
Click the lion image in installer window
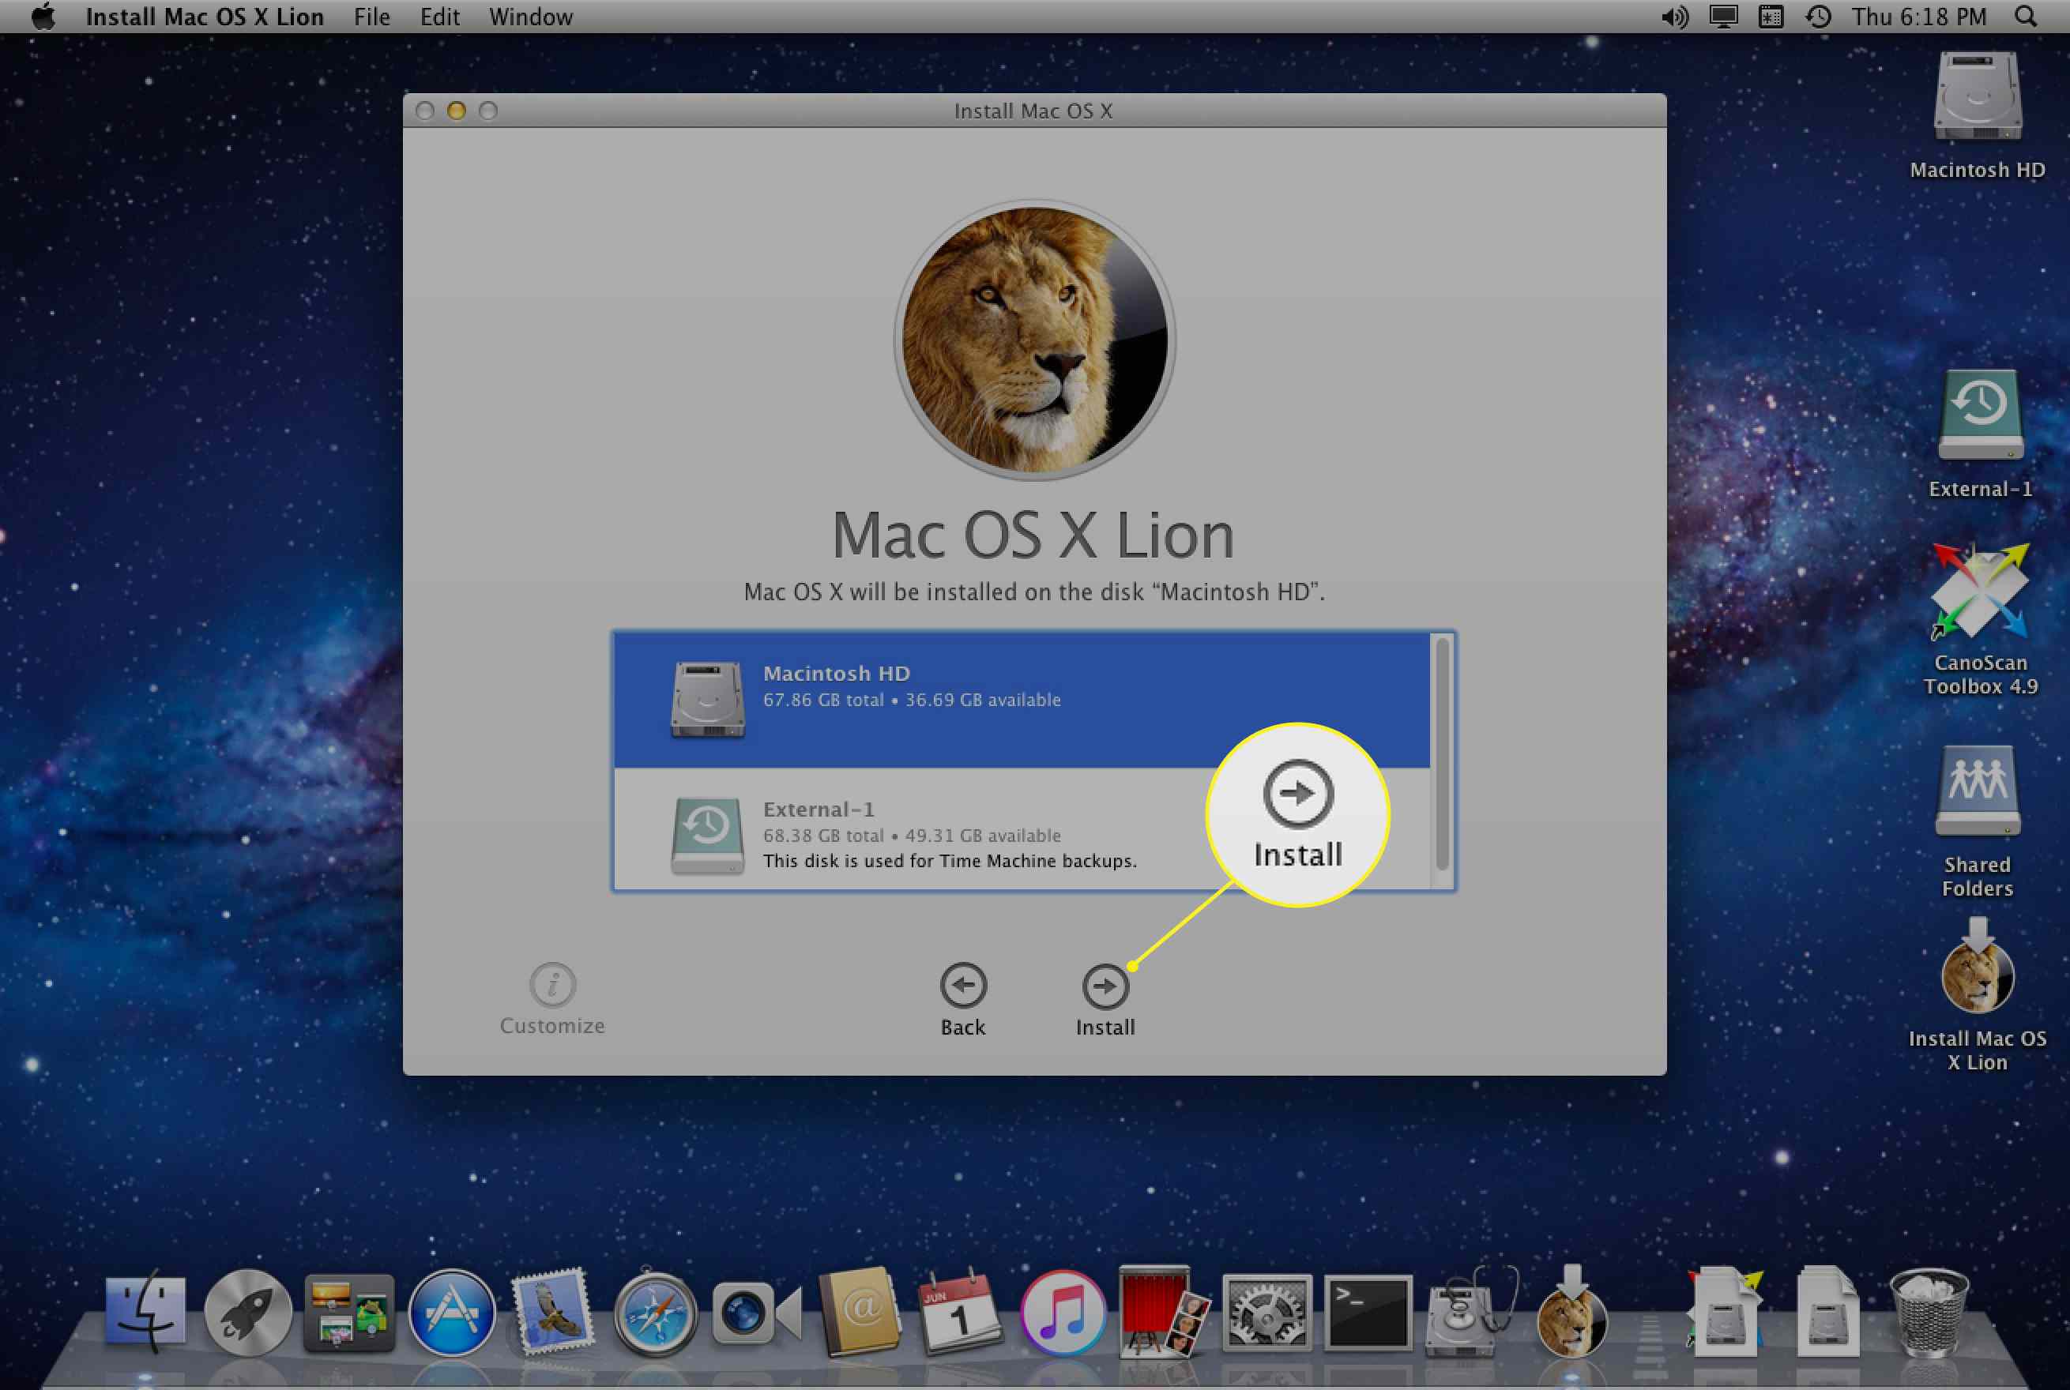[1034, 340]
